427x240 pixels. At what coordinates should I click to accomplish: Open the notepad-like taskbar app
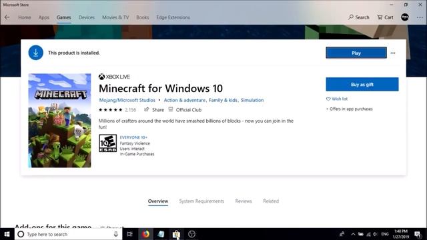161,234
